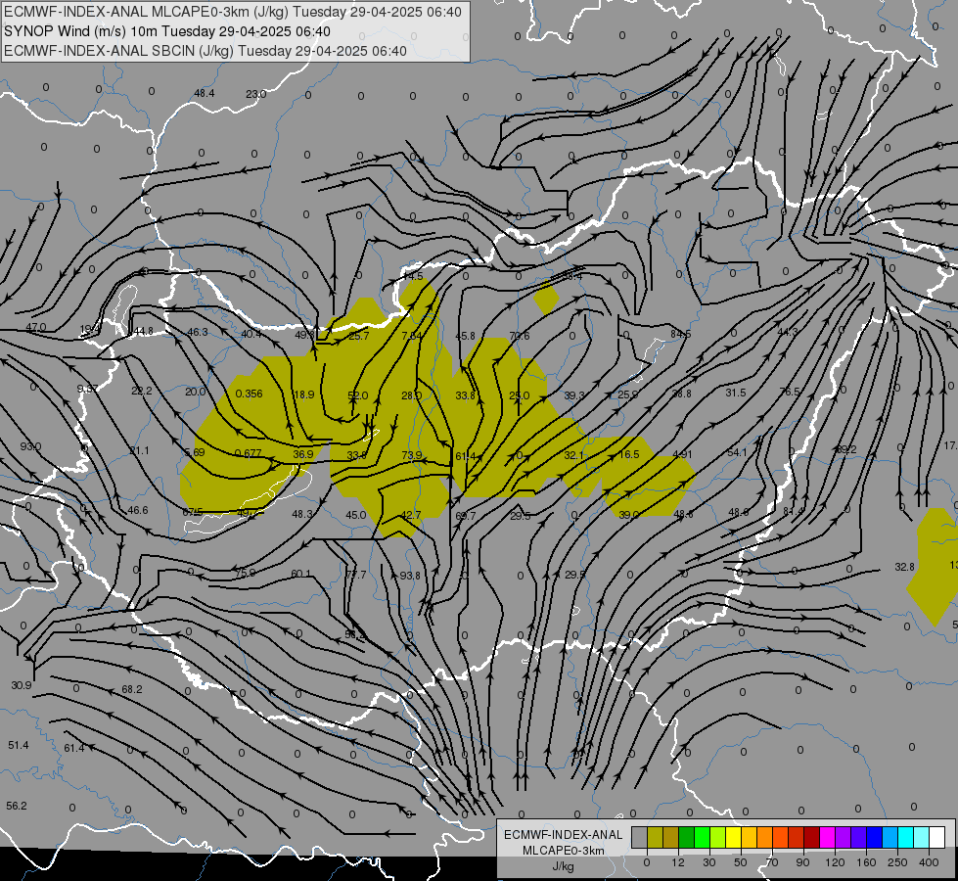The width and height of the screenshot is (958, 881).
Task: Click the gray legend swatch below zero
Action: 639,838
